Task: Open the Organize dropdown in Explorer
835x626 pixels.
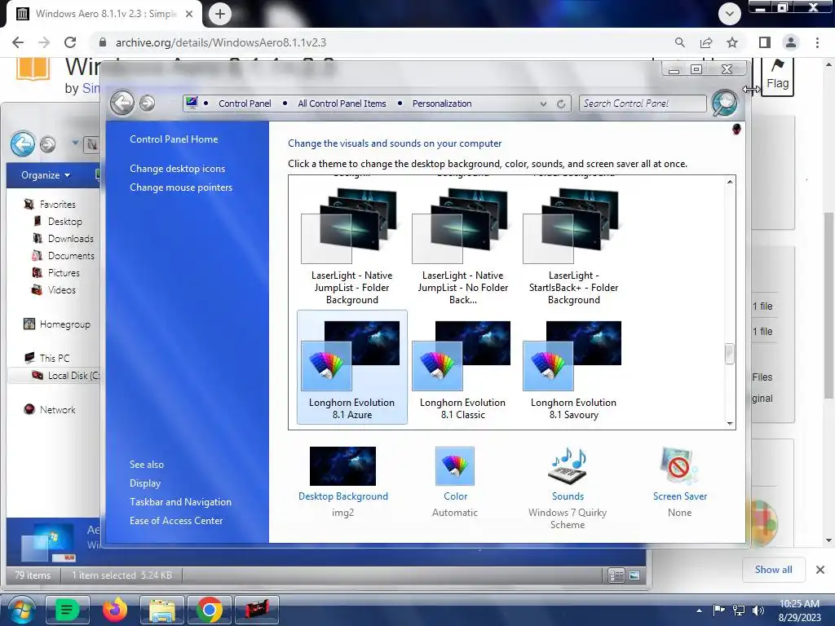Action: pos(46,175)
